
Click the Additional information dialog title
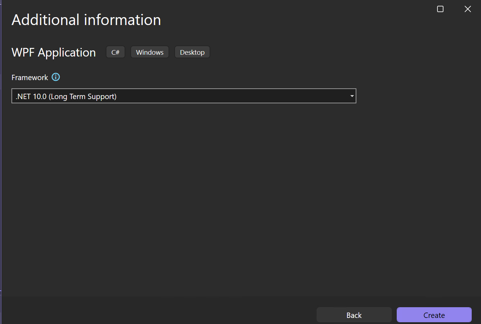(x=86, y=20)
